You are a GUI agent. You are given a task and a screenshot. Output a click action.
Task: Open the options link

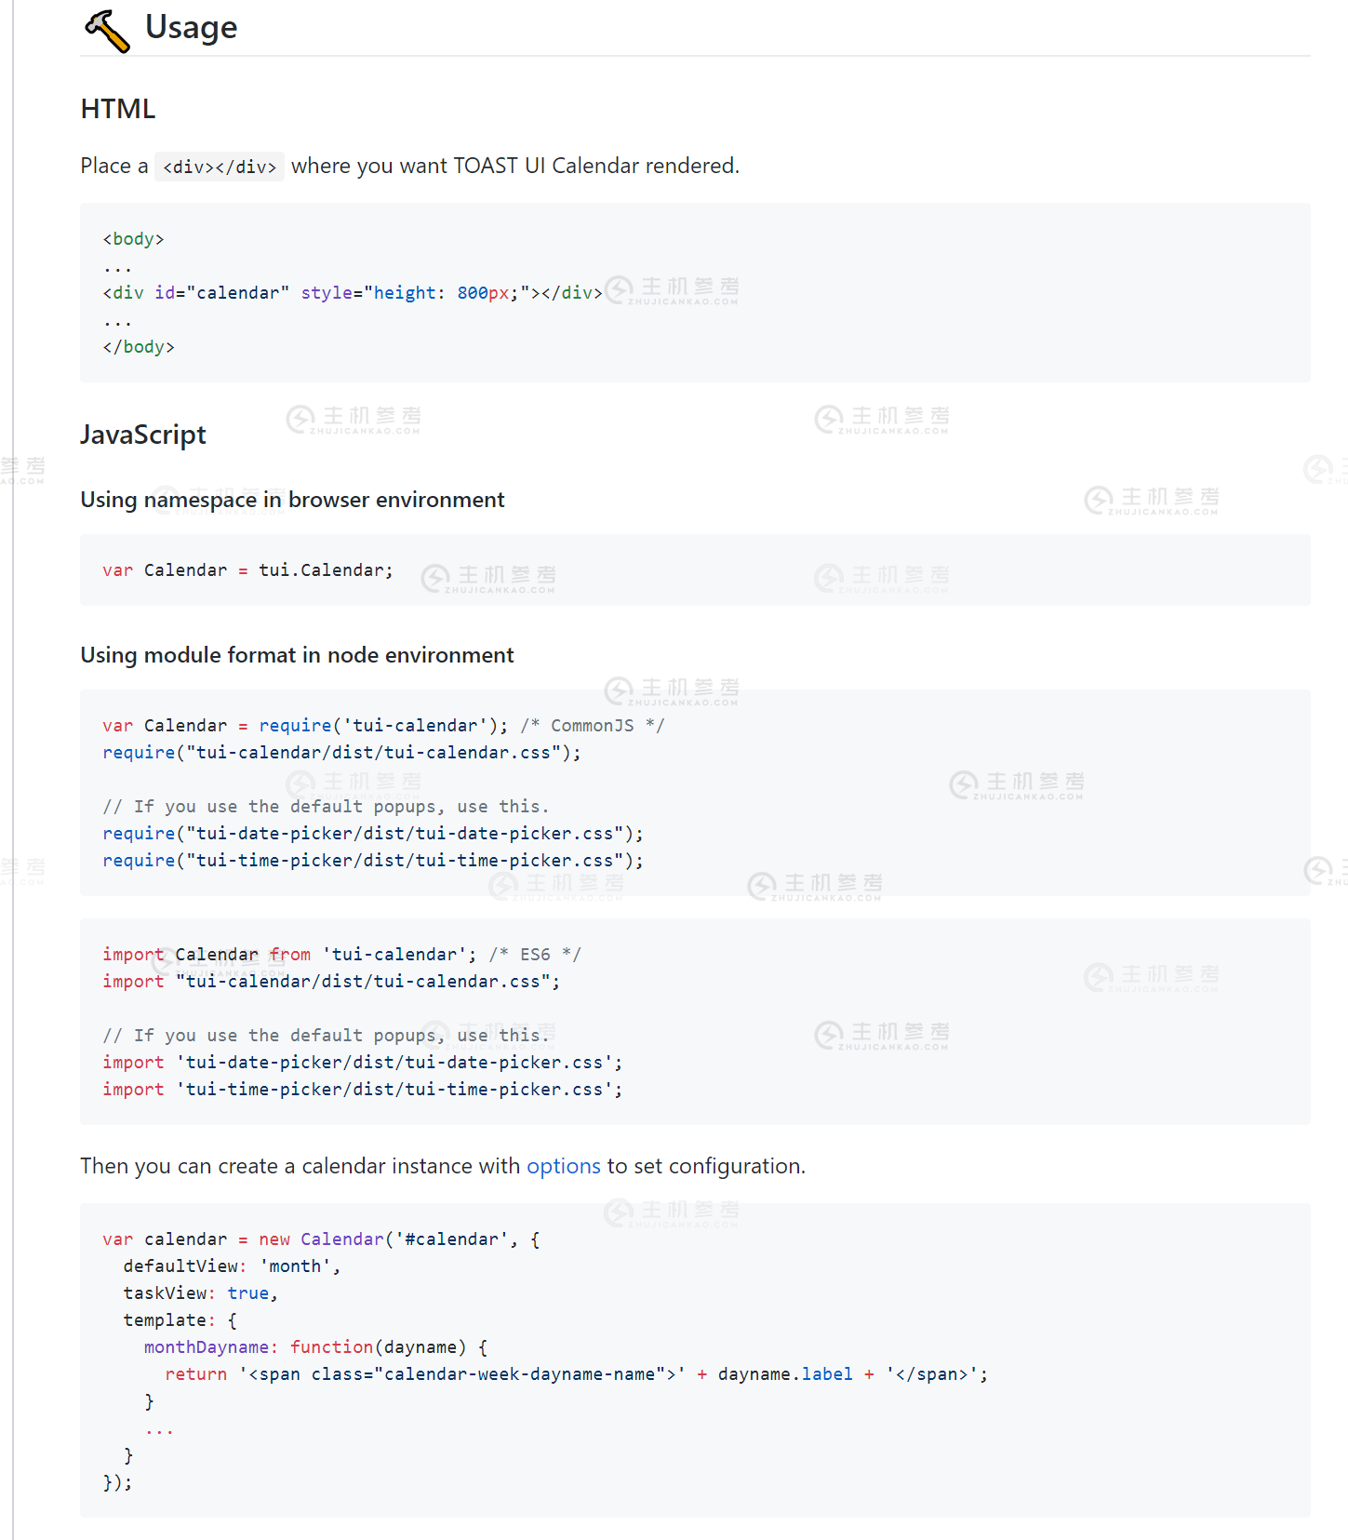pyautogui.click(x=564, y=1166)
